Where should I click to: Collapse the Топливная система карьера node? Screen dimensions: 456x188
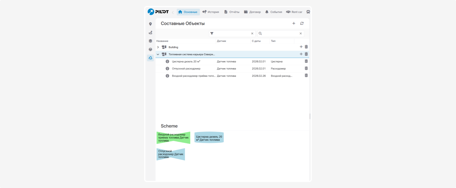pyautogui.click(x=158, y=55)
